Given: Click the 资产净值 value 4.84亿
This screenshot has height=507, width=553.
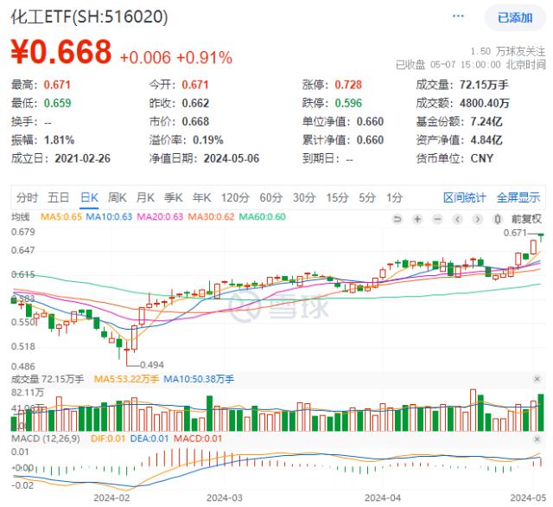Looking at the screenshot, I should (486, 140).
